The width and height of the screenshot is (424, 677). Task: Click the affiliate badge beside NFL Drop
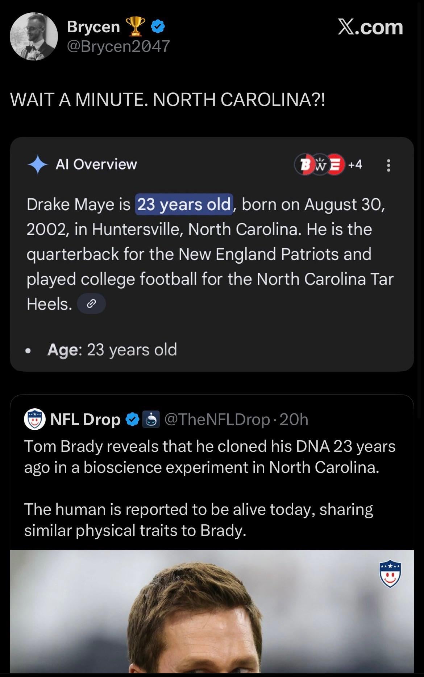tap(151, 420)
